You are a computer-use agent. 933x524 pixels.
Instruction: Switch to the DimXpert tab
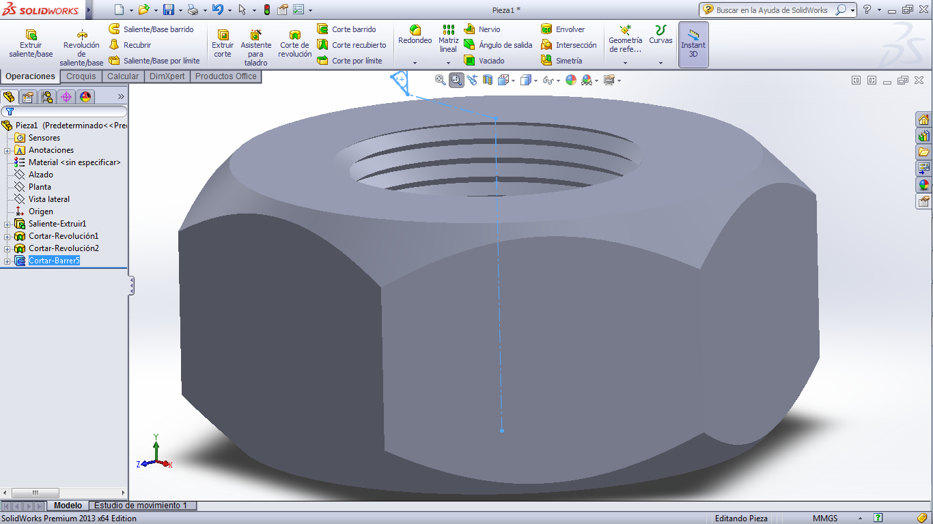tap(167, 76)
